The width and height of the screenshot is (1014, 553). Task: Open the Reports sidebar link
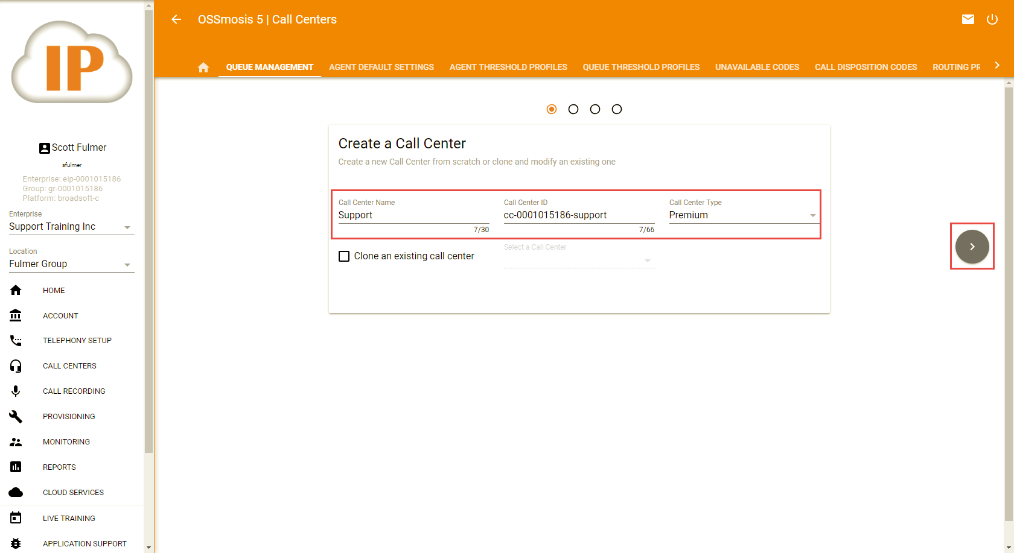tap(59, 467)
